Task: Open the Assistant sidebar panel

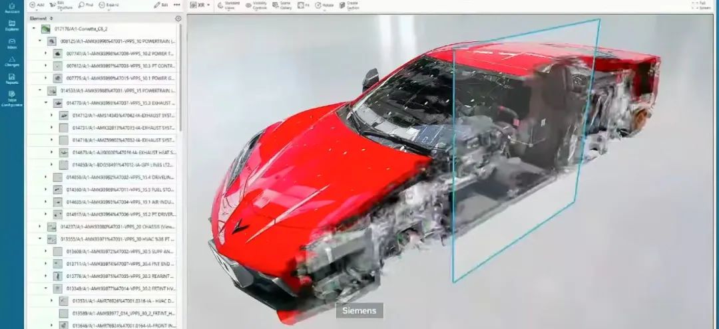Action: click(11, 7)
